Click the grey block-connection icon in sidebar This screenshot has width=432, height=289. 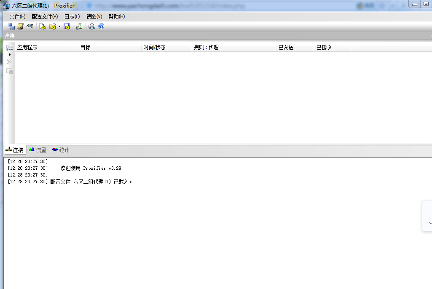pyautogui.click(x=10, y=71)
